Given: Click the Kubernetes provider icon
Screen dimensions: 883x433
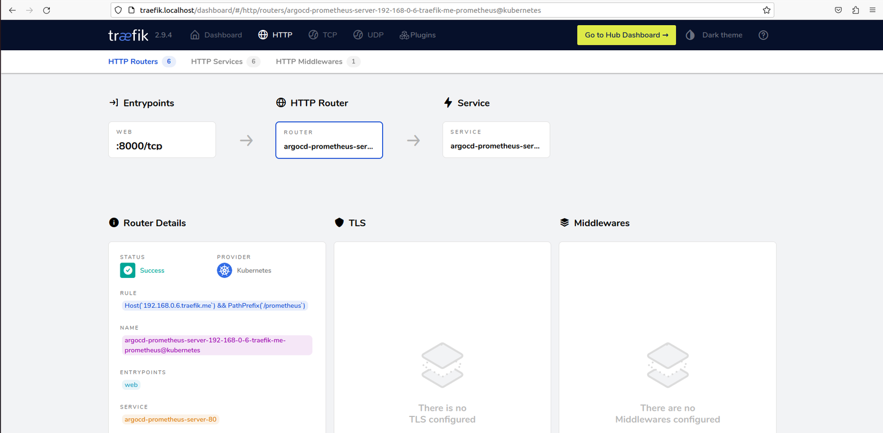Looking at the screenshot, I should pyautogui.click(x=224, y=270).
